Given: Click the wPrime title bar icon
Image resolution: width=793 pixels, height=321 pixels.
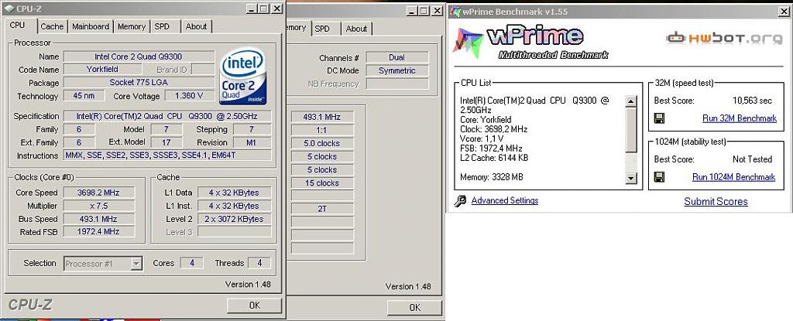Looking at the screenshot, I should 455,11.
